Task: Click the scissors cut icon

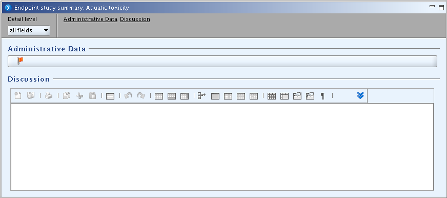Action: coord(79,96)
